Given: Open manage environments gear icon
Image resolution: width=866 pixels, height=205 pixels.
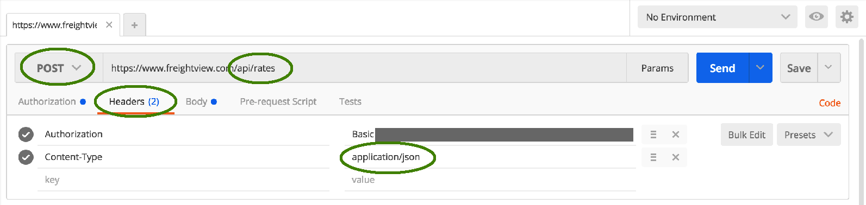Looking at the screenshot, I should tap(846, 17).
